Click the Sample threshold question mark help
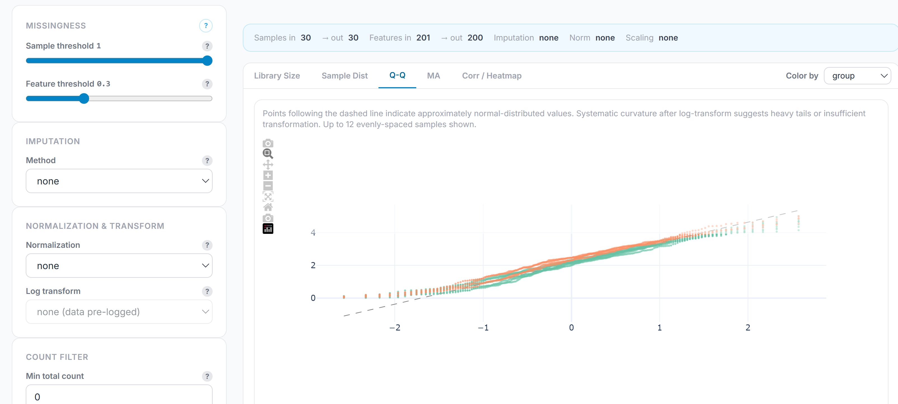898x404 pixels. pos(207,46)
